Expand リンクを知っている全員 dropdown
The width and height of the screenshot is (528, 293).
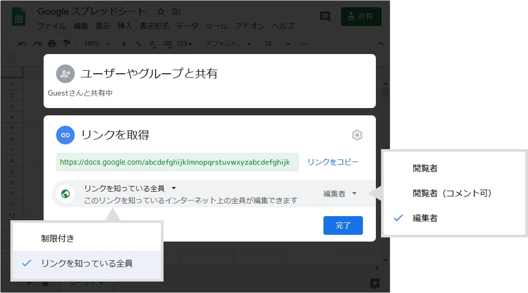coord(130,188)
